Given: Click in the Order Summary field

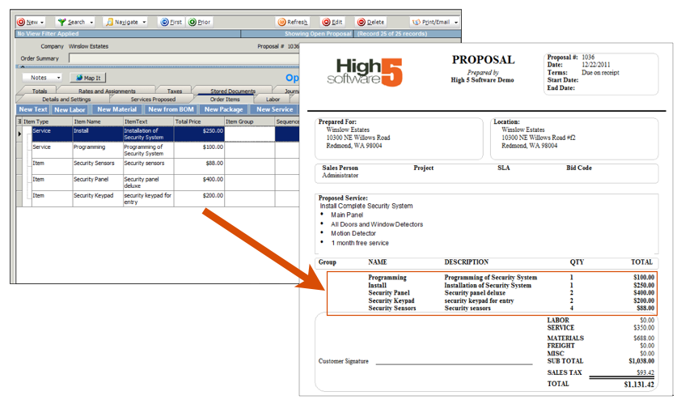Looking at the screenshot, I should 184,58.
